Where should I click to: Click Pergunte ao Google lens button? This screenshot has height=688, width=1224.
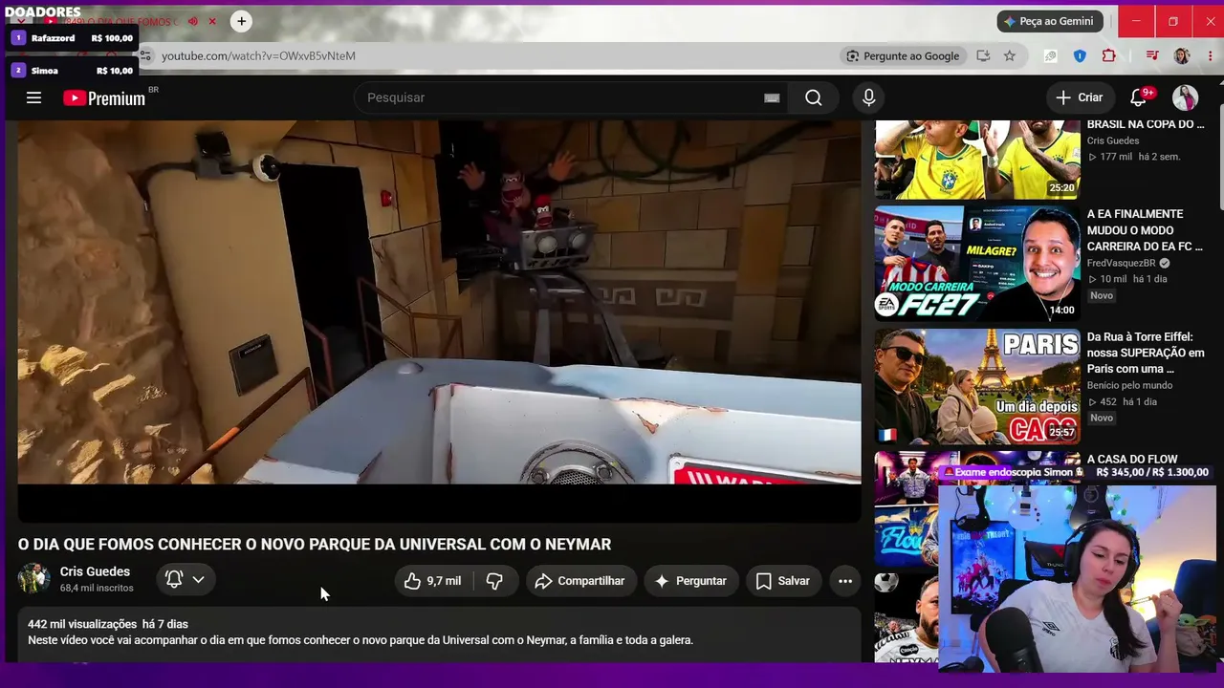pos(903,55)
